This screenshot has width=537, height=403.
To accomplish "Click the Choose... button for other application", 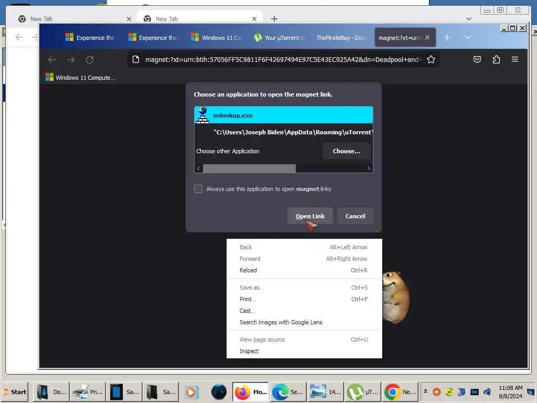I will coord(346,151).
